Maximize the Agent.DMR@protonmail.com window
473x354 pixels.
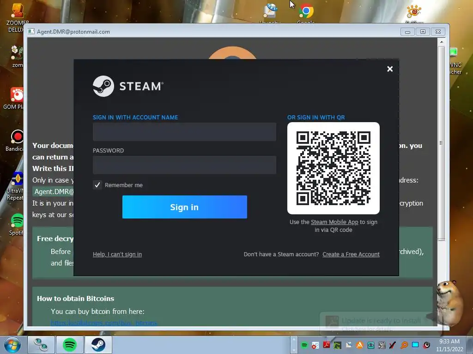pos(423,32)
